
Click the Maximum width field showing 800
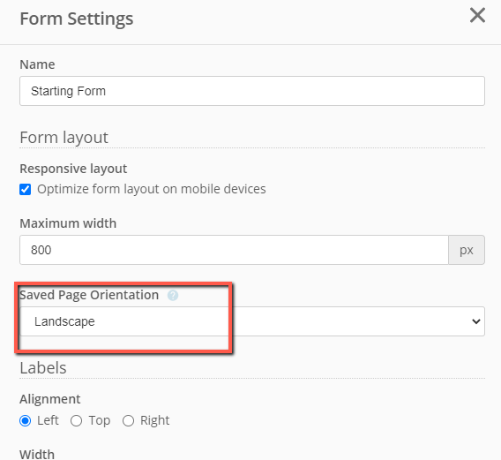point(235,250)
